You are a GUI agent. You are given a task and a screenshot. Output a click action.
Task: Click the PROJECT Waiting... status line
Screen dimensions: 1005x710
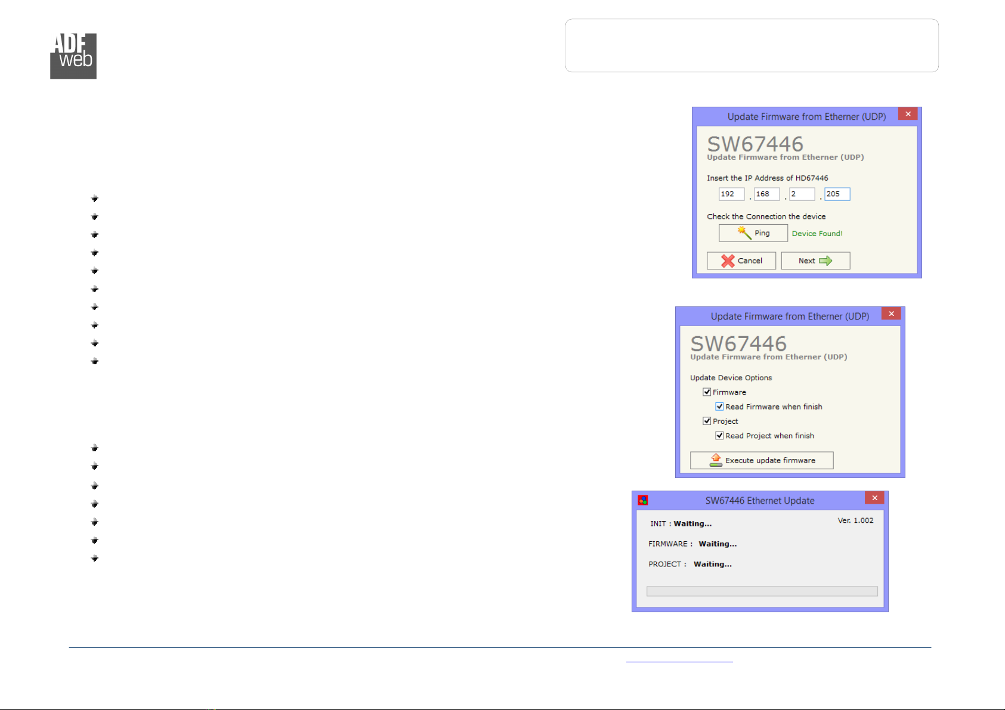pos(690,564)
